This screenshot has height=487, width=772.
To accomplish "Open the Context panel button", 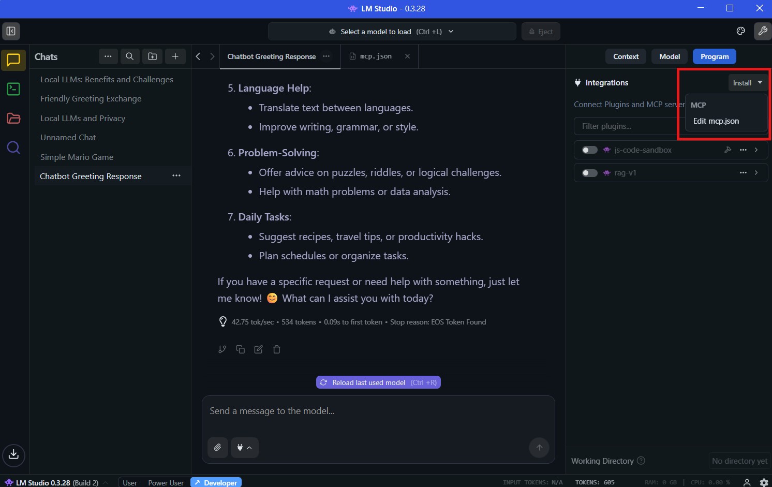I will click(x=626, y=56).
